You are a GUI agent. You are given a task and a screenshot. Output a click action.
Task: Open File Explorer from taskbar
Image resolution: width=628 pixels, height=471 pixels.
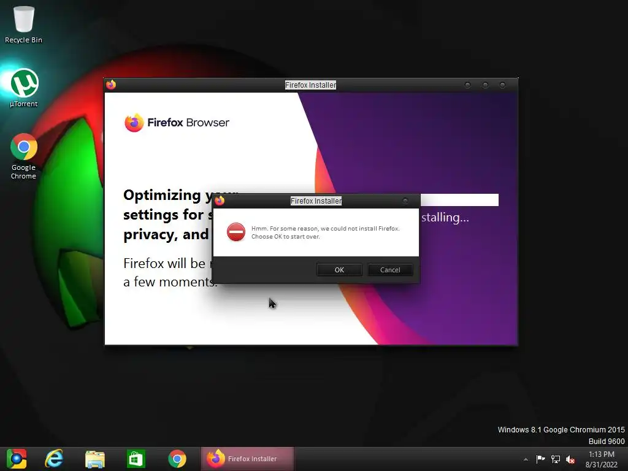pyautogui.click(x=95, y=459)
